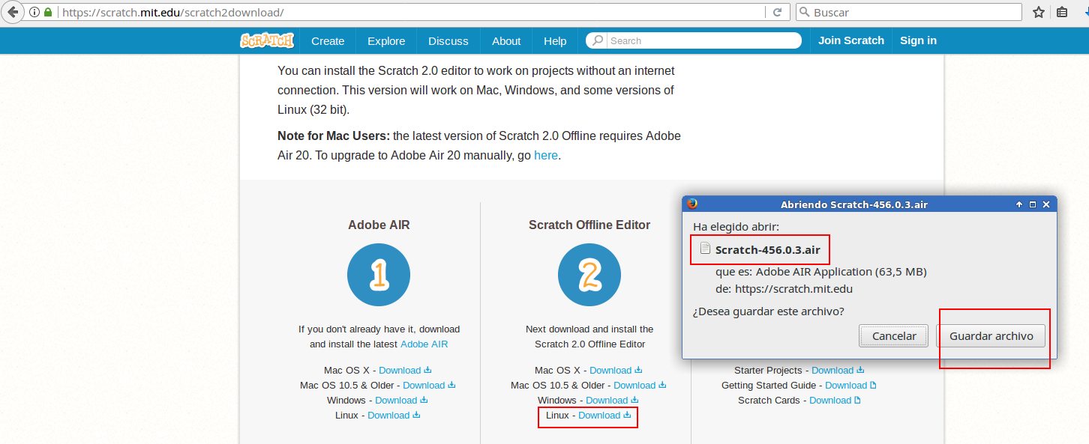Download Scratch Offline Editor for Mac OS X

(616, 370)
